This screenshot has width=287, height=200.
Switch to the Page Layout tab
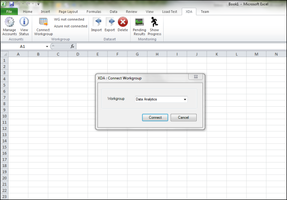[68, 12]
